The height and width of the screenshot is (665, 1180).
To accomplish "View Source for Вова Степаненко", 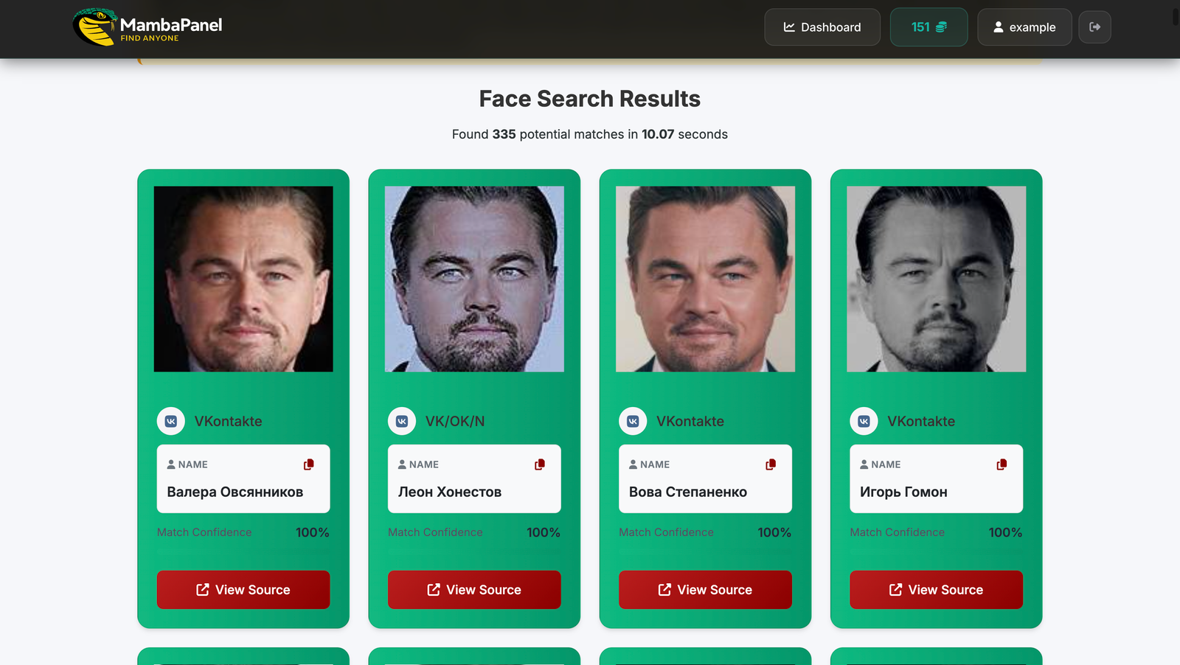I will (x=705, y=590).
